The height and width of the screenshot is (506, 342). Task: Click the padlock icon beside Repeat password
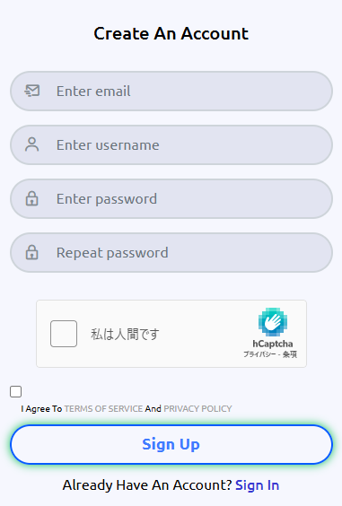pyautogui.click(x=31, y=252)
